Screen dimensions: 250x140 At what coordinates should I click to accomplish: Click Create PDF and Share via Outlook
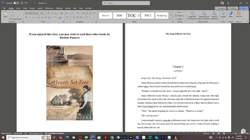pyautogui.click(x=204, y=15)
